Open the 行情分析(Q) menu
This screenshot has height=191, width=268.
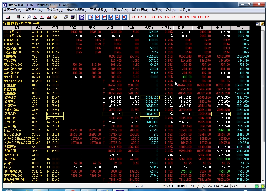[55, 10]
